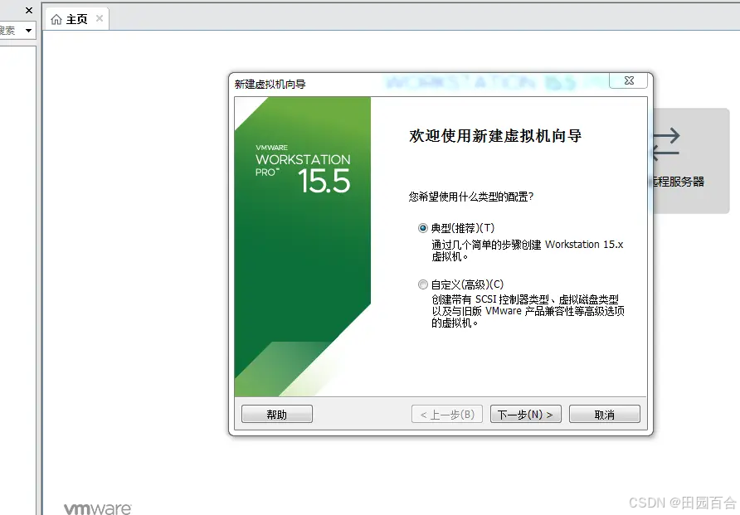
Task: Click the 欢迎使用新建虚拟机向导 heading
Action: click(x=495, y=136)
